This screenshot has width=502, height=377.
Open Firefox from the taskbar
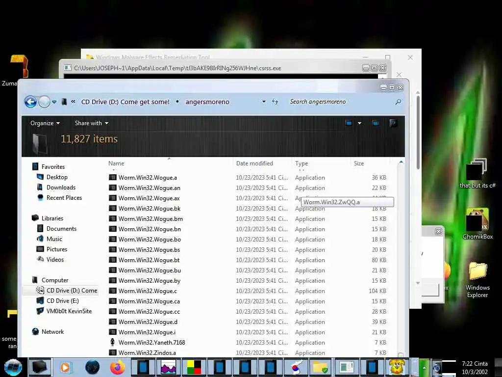(x=118, y=367)
